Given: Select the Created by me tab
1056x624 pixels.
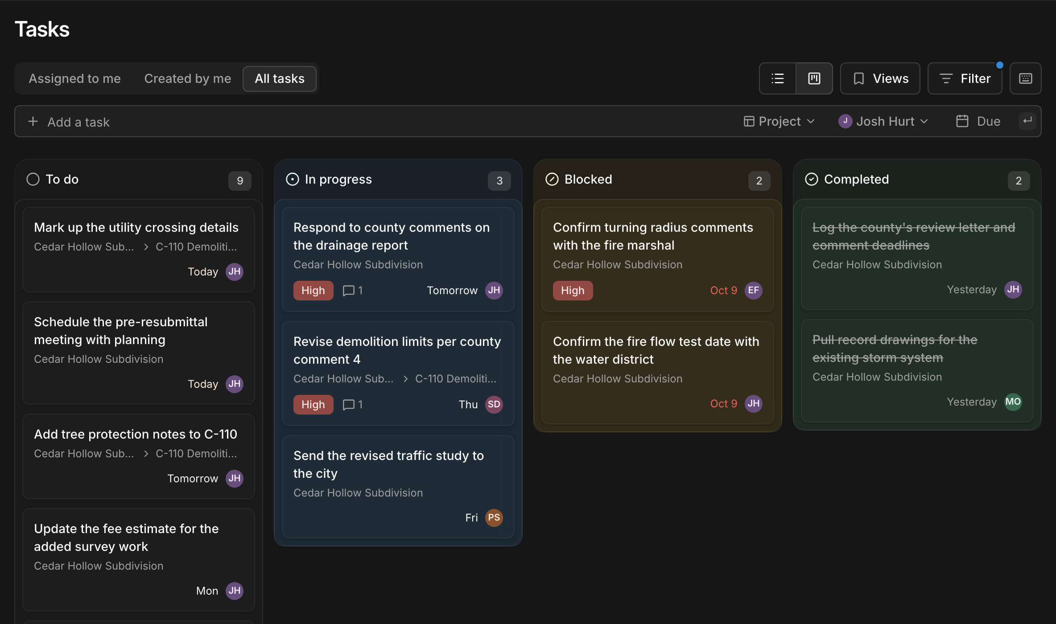Looking at the screenshot, I should pos(188,78).
